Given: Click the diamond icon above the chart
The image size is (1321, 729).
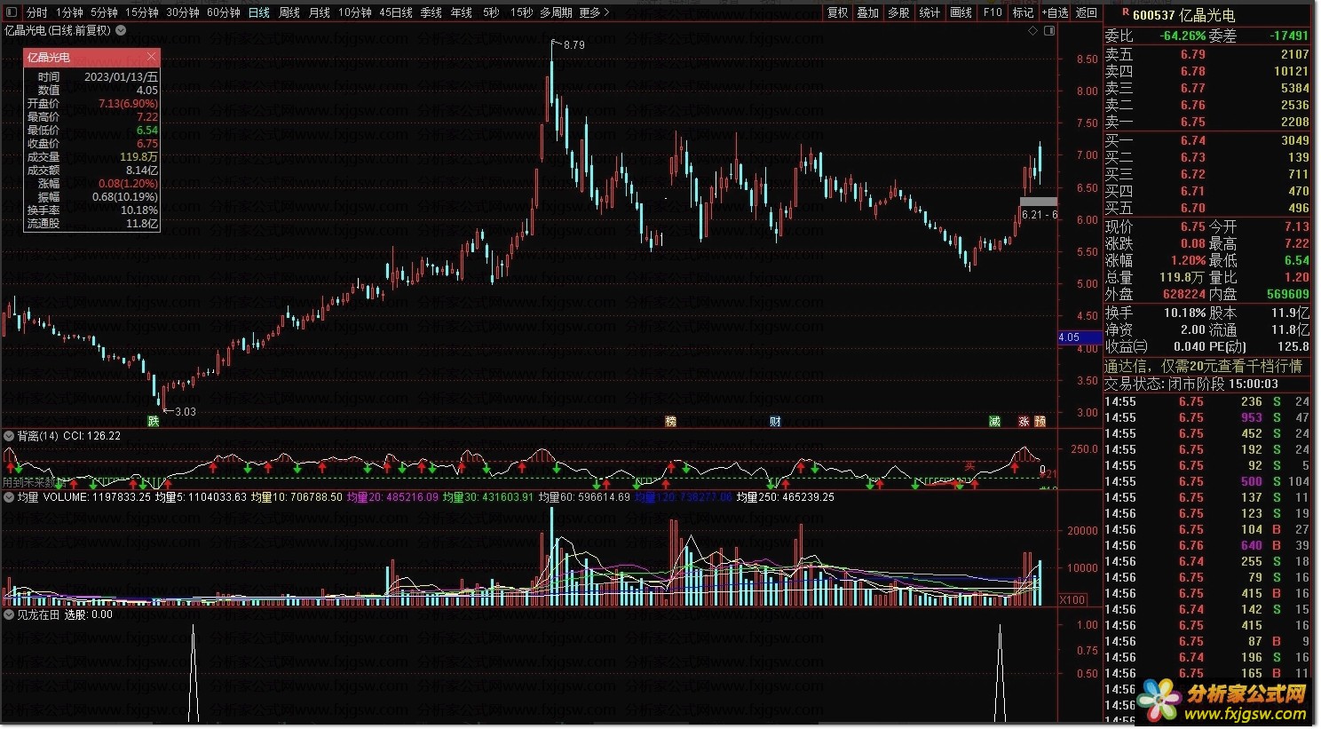Looking at the screenshot, I should pos(1032,30).
